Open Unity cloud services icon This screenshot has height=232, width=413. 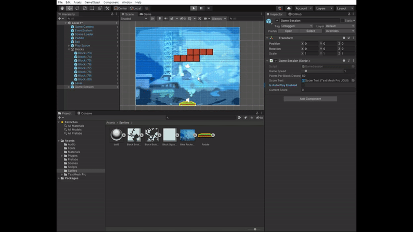(288, 8)
